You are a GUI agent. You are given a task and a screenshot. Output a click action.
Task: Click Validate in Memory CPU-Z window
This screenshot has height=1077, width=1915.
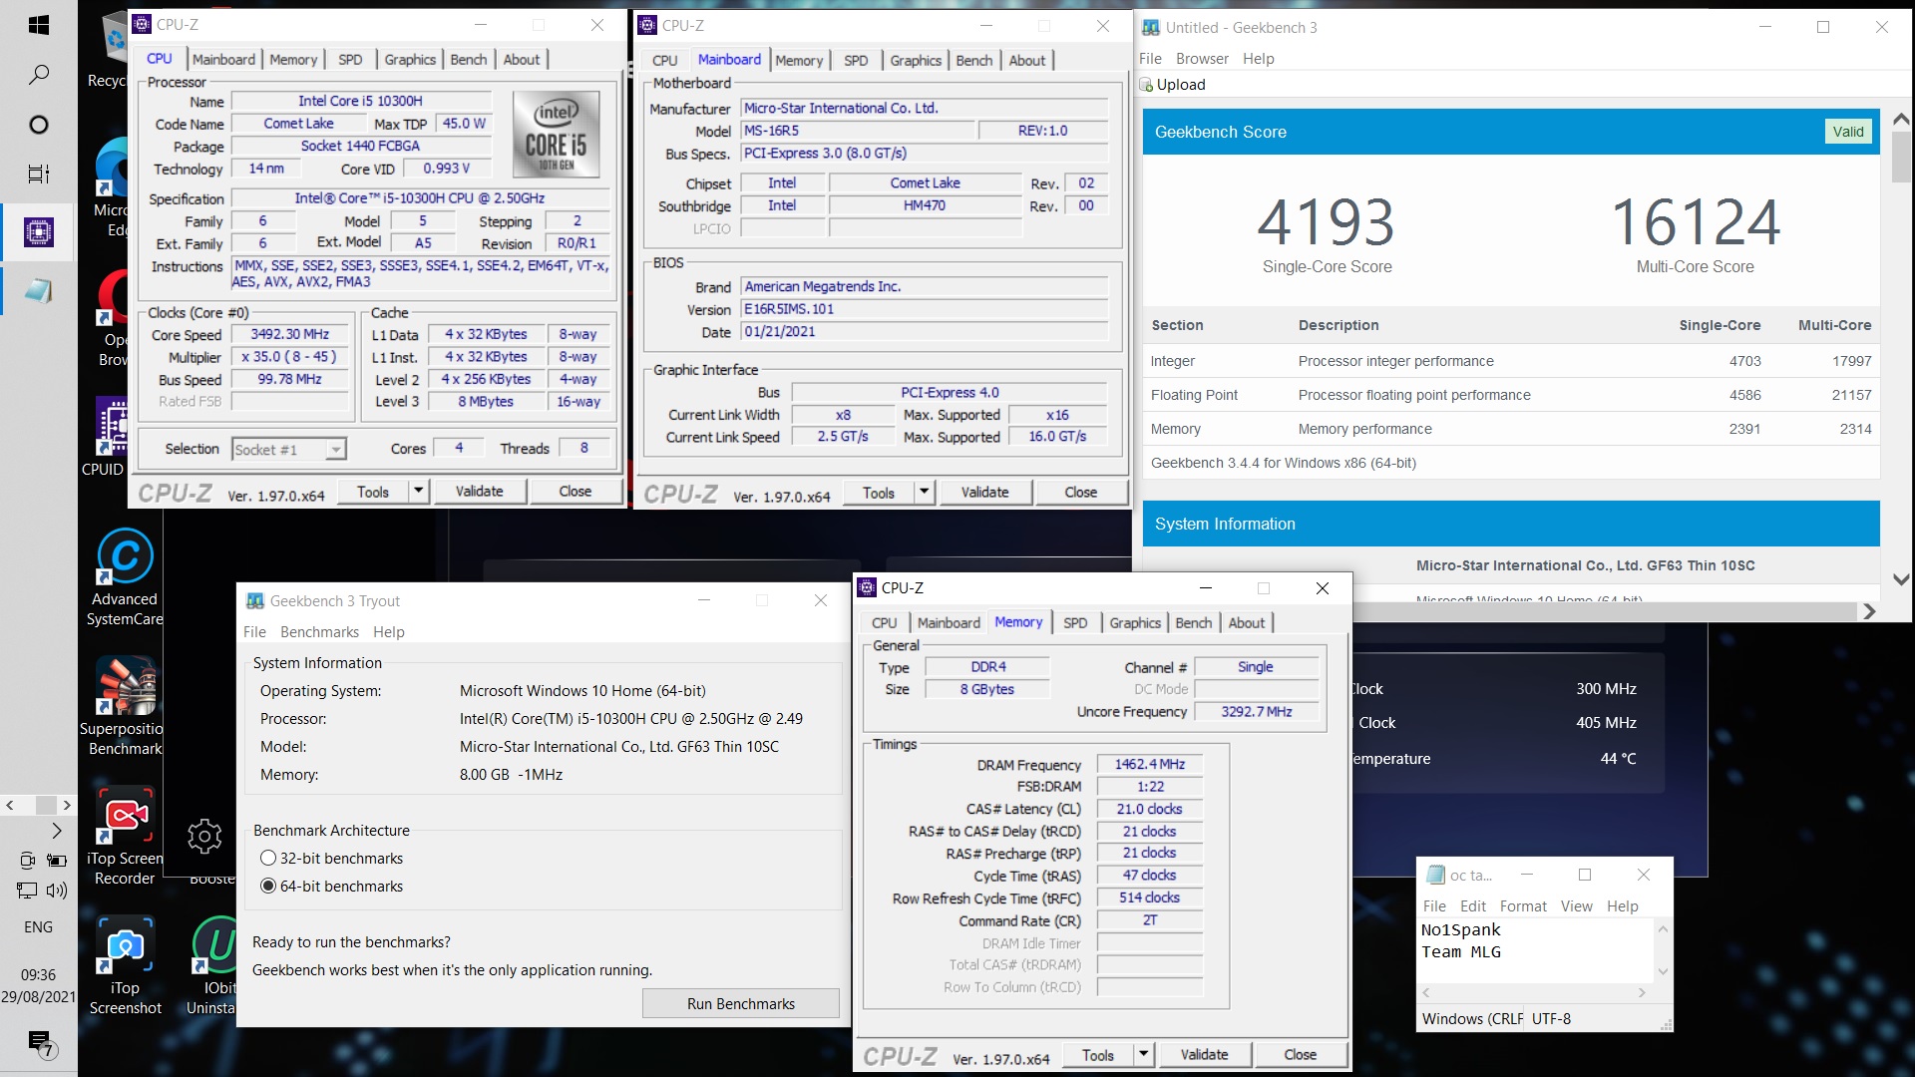click(x=1204, y=1054)
